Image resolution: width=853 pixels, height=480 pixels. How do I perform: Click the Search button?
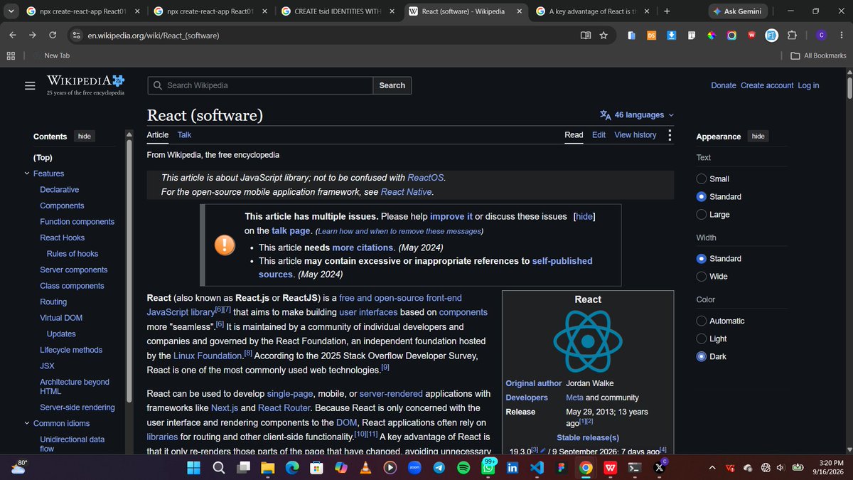392,85
